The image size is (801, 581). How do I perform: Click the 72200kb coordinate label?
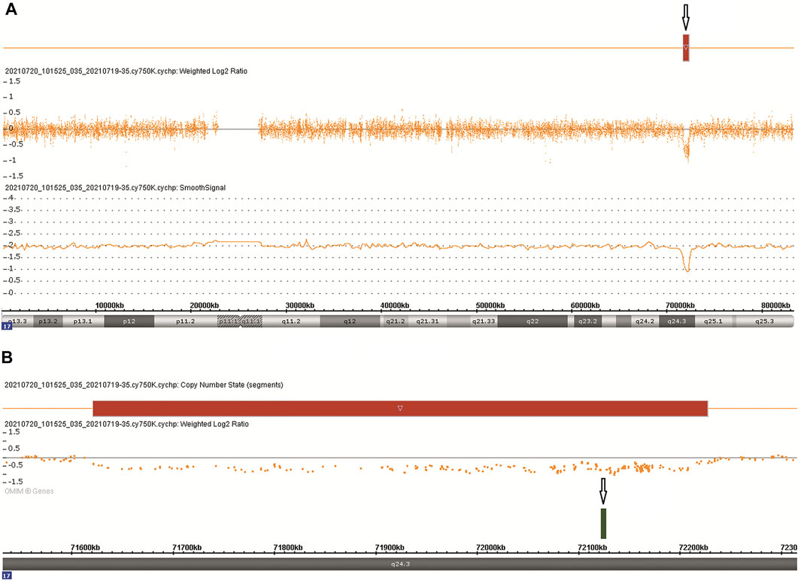pos(693,547)
